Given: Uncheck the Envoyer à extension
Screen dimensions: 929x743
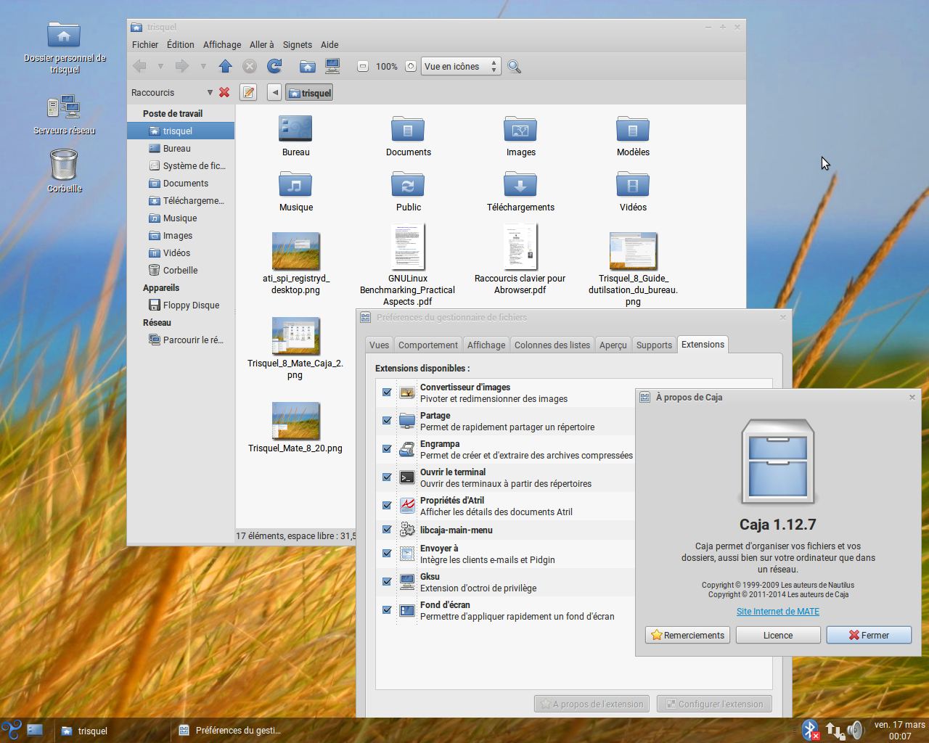Looking at the screenshot, I should pyautogui.click(x=387, y=554).
